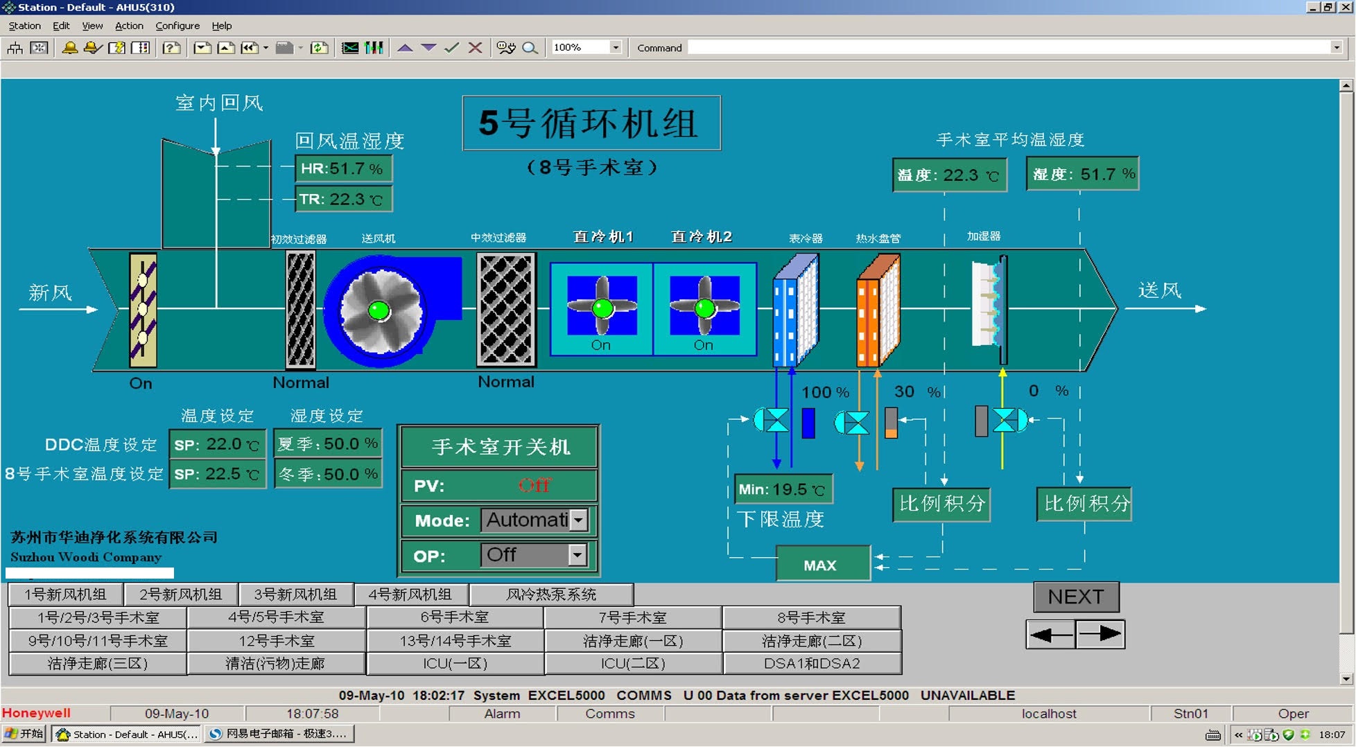Click the NEXT button

click(1075, 597)
